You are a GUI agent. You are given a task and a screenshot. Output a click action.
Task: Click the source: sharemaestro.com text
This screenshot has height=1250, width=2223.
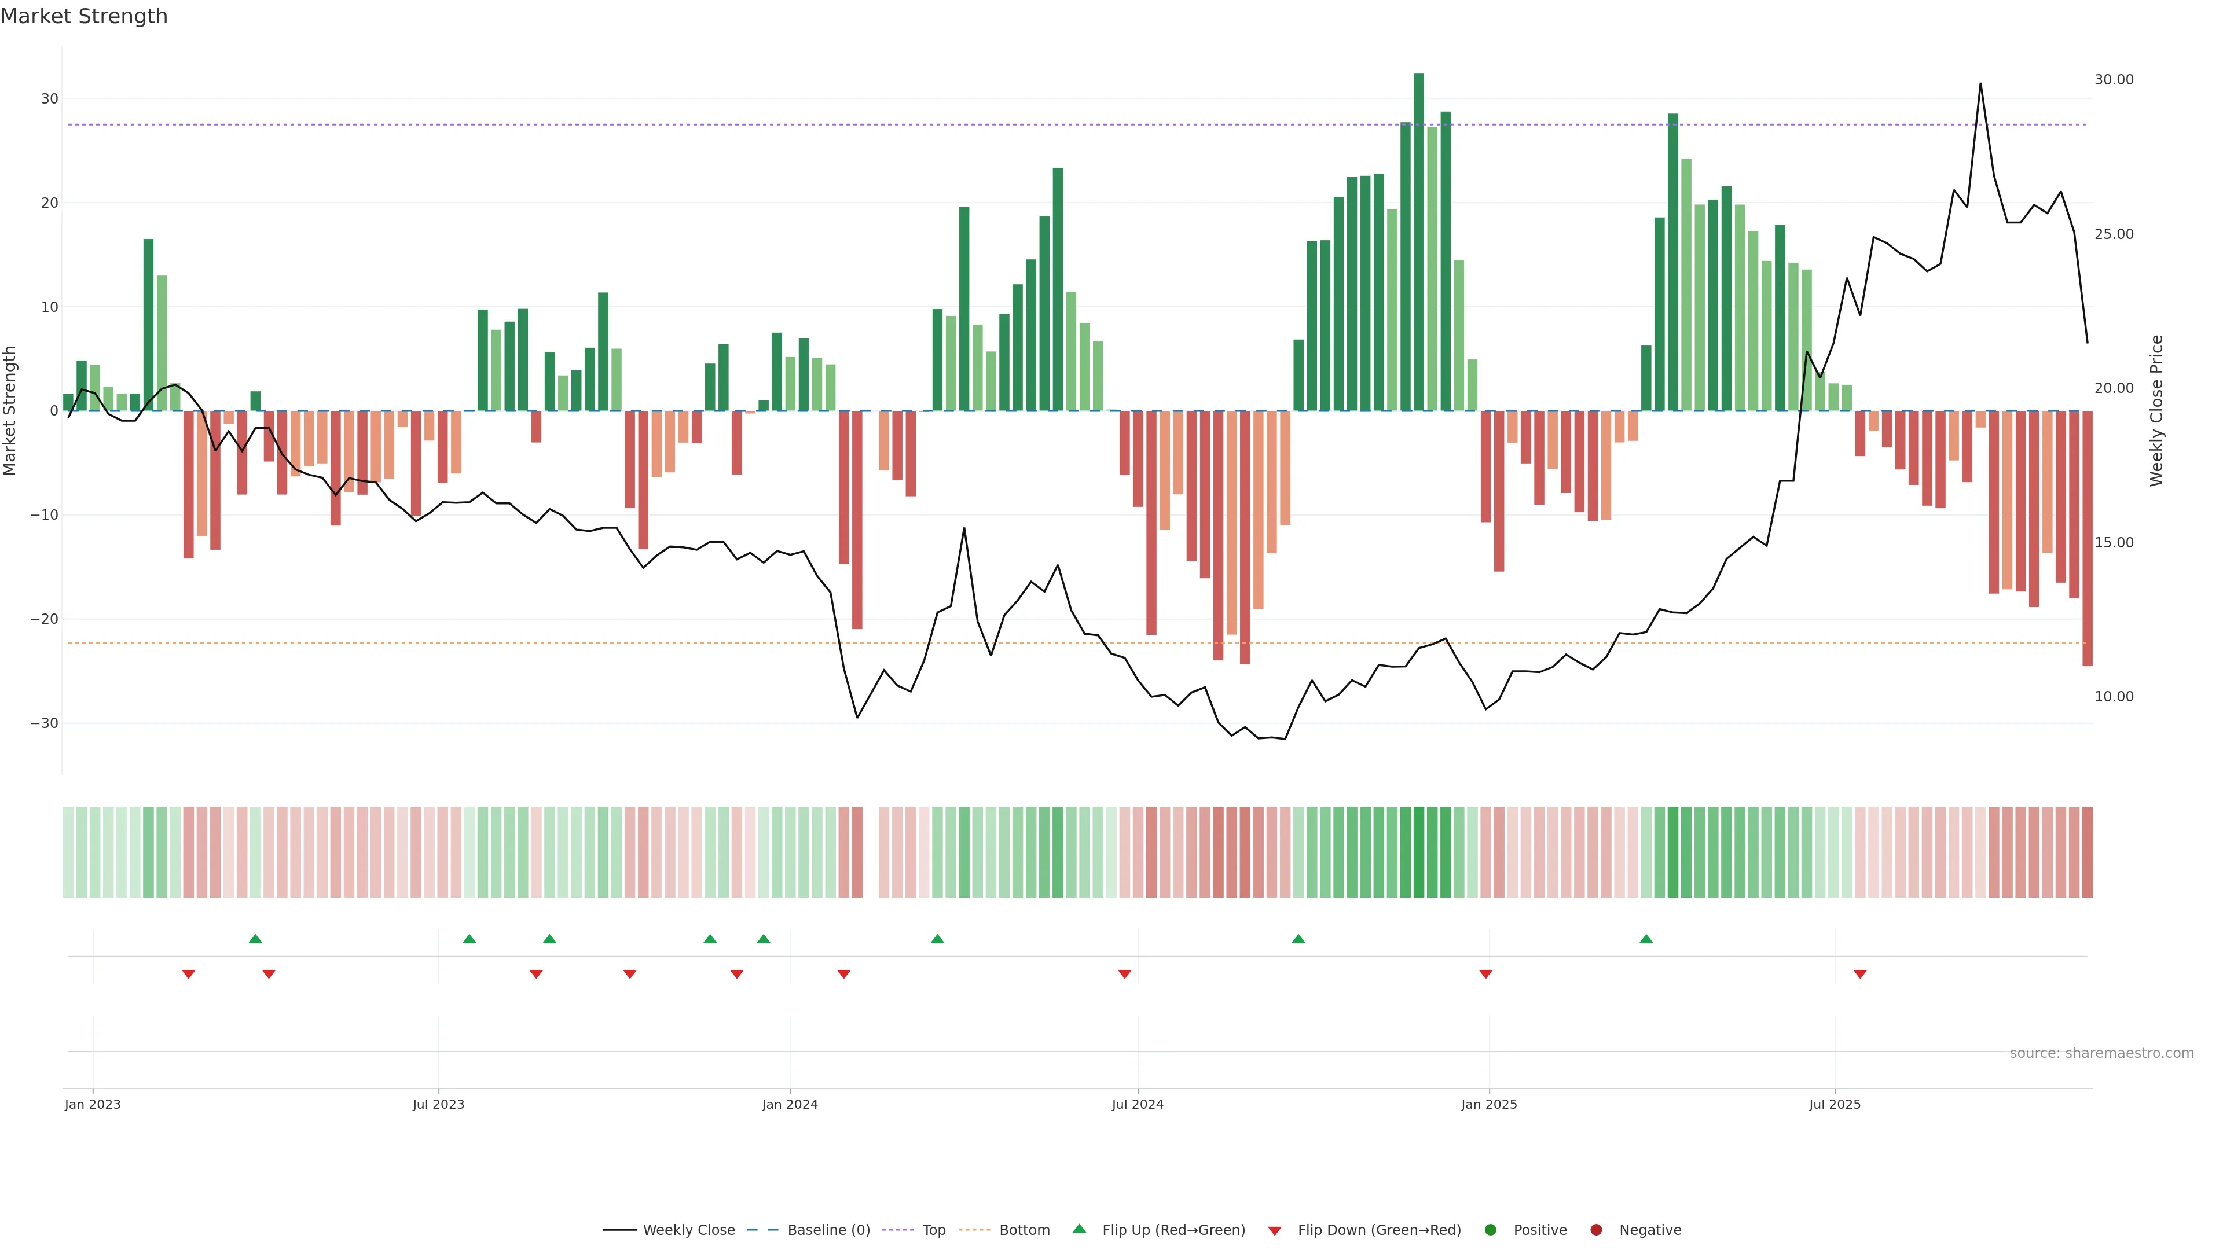[x=2101, y=1053]
